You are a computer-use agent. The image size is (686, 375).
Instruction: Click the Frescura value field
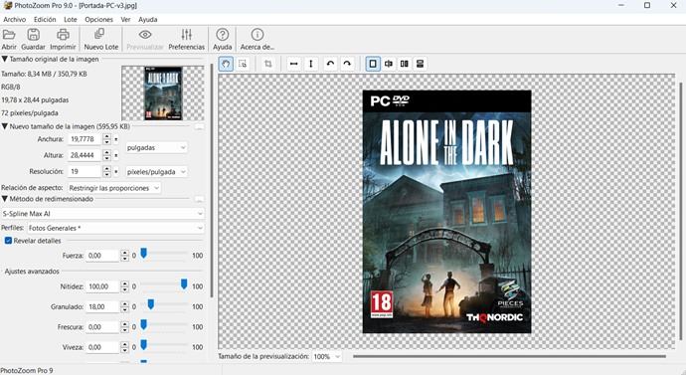coord(102,327)
